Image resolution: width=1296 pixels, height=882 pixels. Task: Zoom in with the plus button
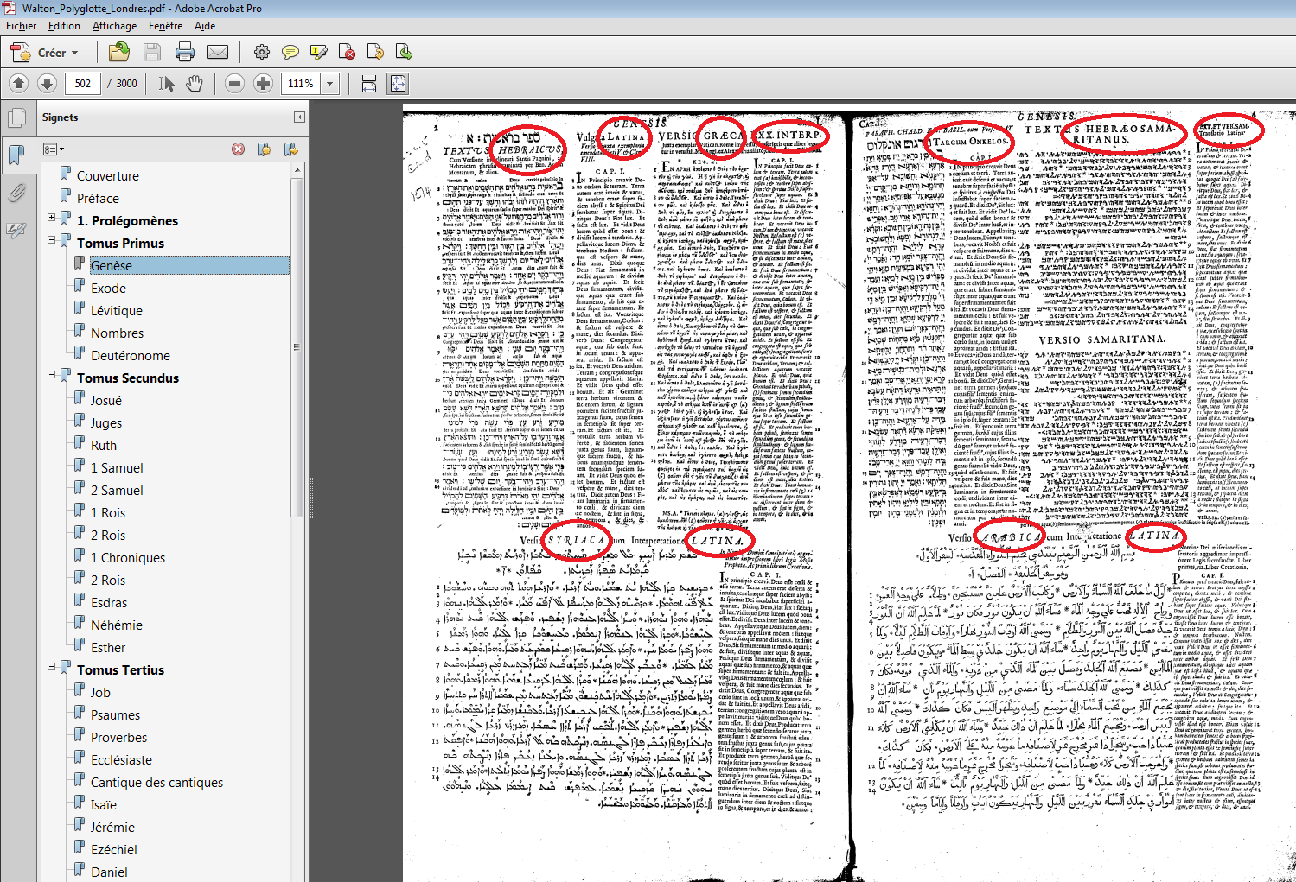pos(263,83)
